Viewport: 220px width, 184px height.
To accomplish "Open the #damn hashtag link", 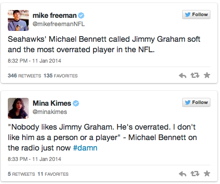I will click(85, 148).
